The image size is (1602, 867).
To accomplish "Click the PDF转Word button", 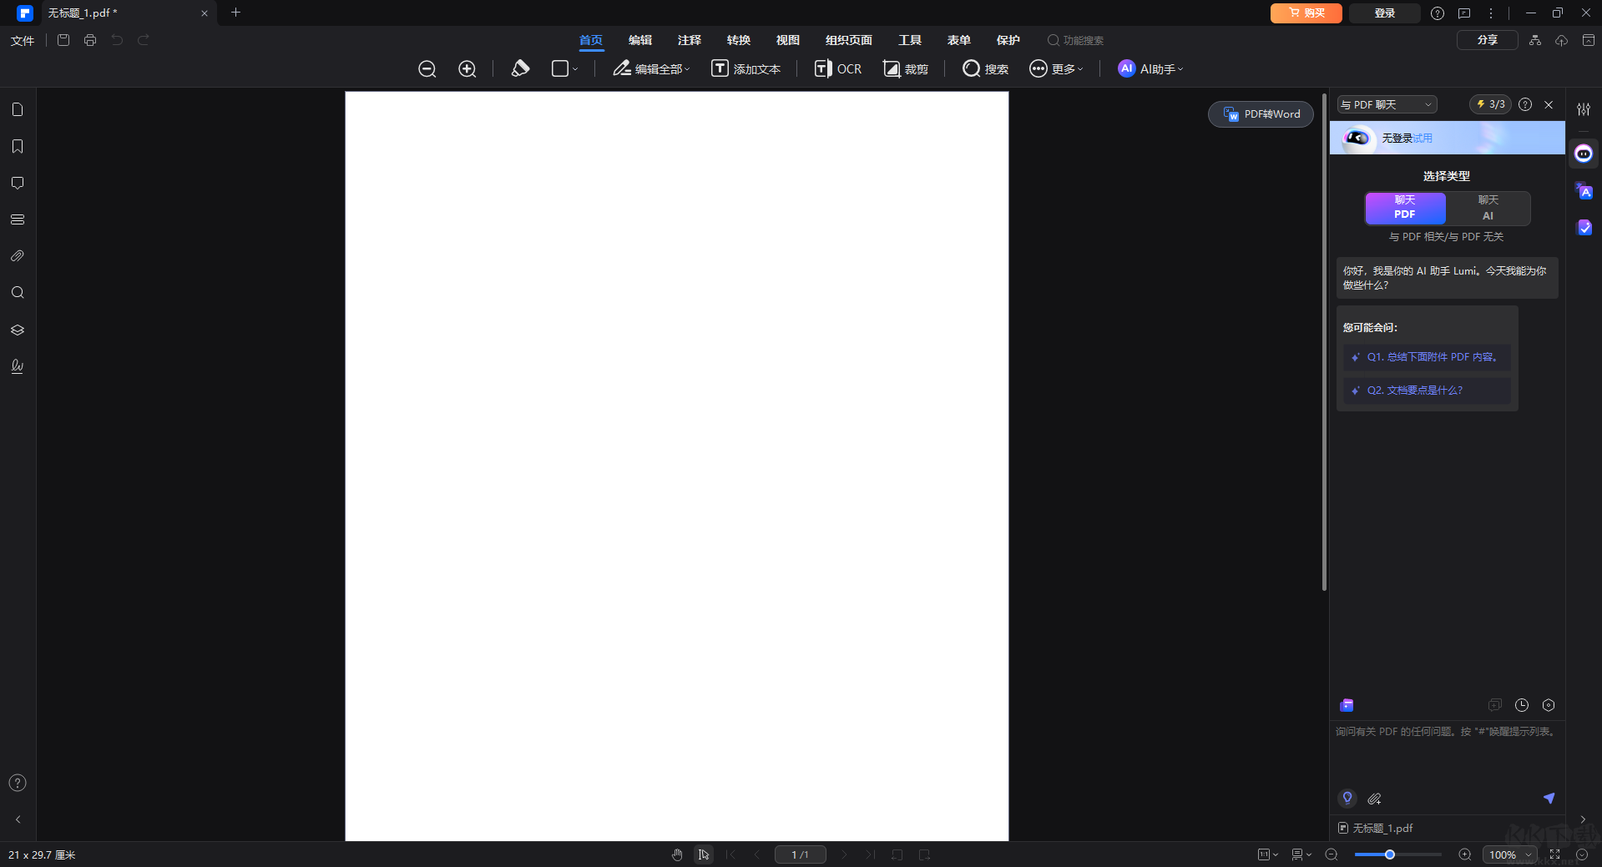I will [1261, 114].
